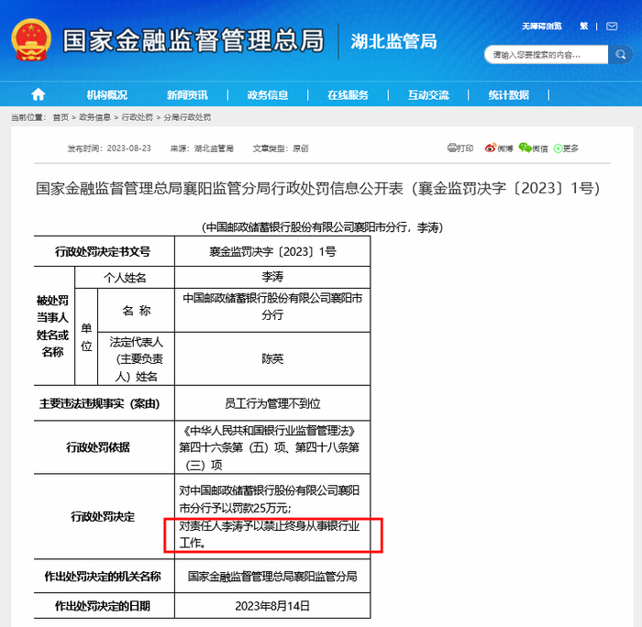Click 行政处罚 breadcrumb link

click(138, 117)
